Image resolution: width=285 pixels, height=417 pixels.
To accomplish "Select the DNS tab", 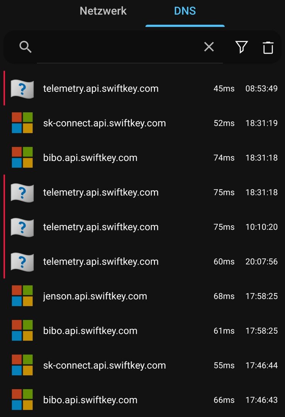I will (x=185, y=11).
